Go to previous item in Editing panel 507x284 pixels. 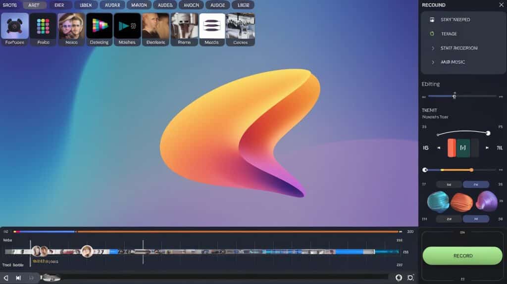tap(439, 148)
